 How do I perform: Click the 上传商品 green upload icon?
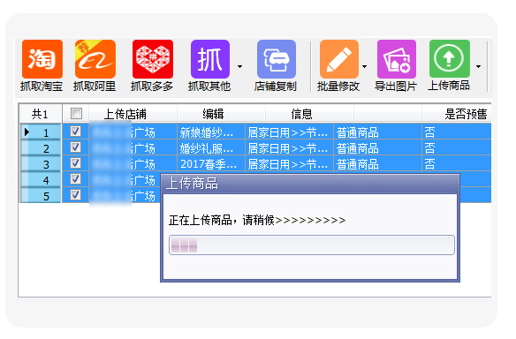449,59
